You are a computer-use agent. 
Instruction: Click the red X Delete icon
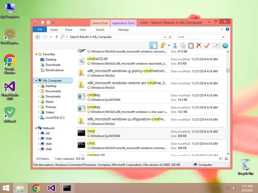tap(199, 45)
